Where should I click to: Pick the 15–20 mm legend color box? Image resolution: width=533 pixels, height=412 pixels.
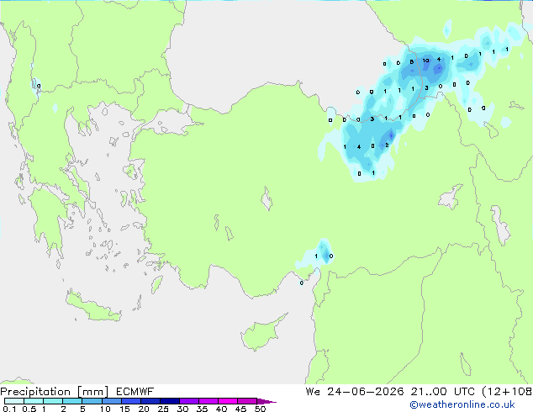(x=130, y=401)
